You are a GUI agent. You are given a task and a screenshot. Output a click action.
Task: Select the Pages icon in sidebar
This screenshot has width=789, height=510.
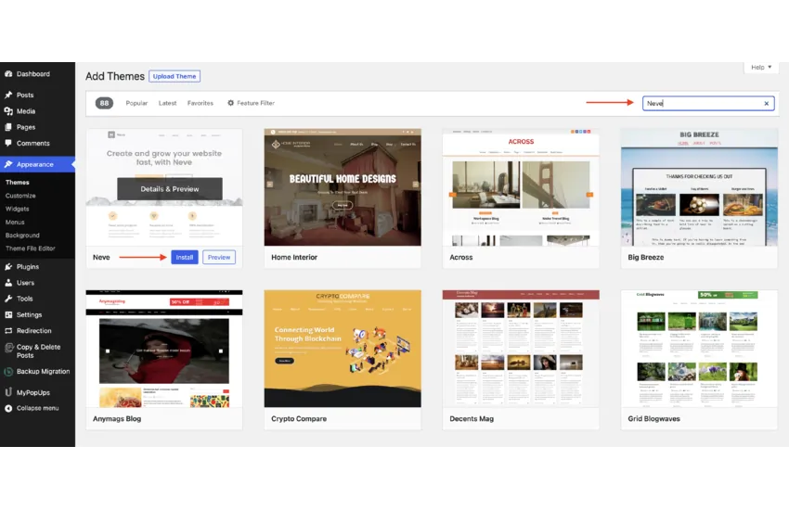click(x=8, y=127)
